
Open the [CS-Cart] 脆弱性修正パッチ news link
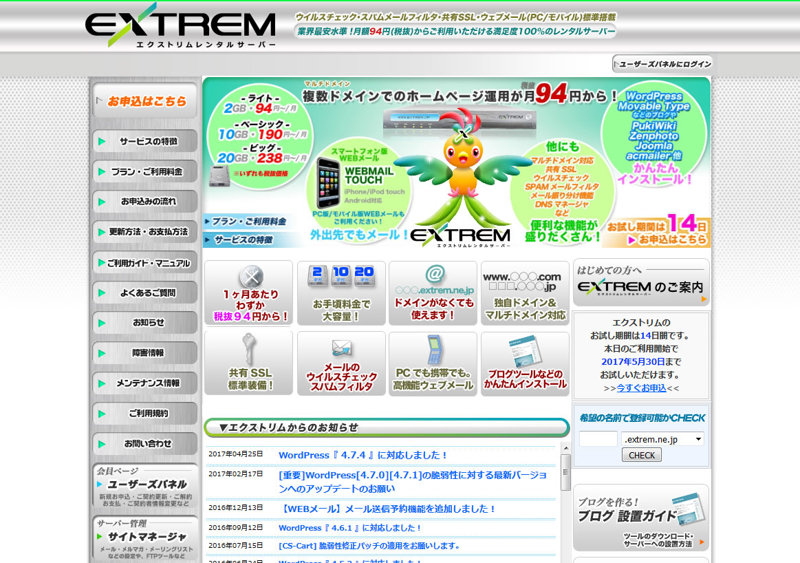pyautogui.click(x=369, y=546)
